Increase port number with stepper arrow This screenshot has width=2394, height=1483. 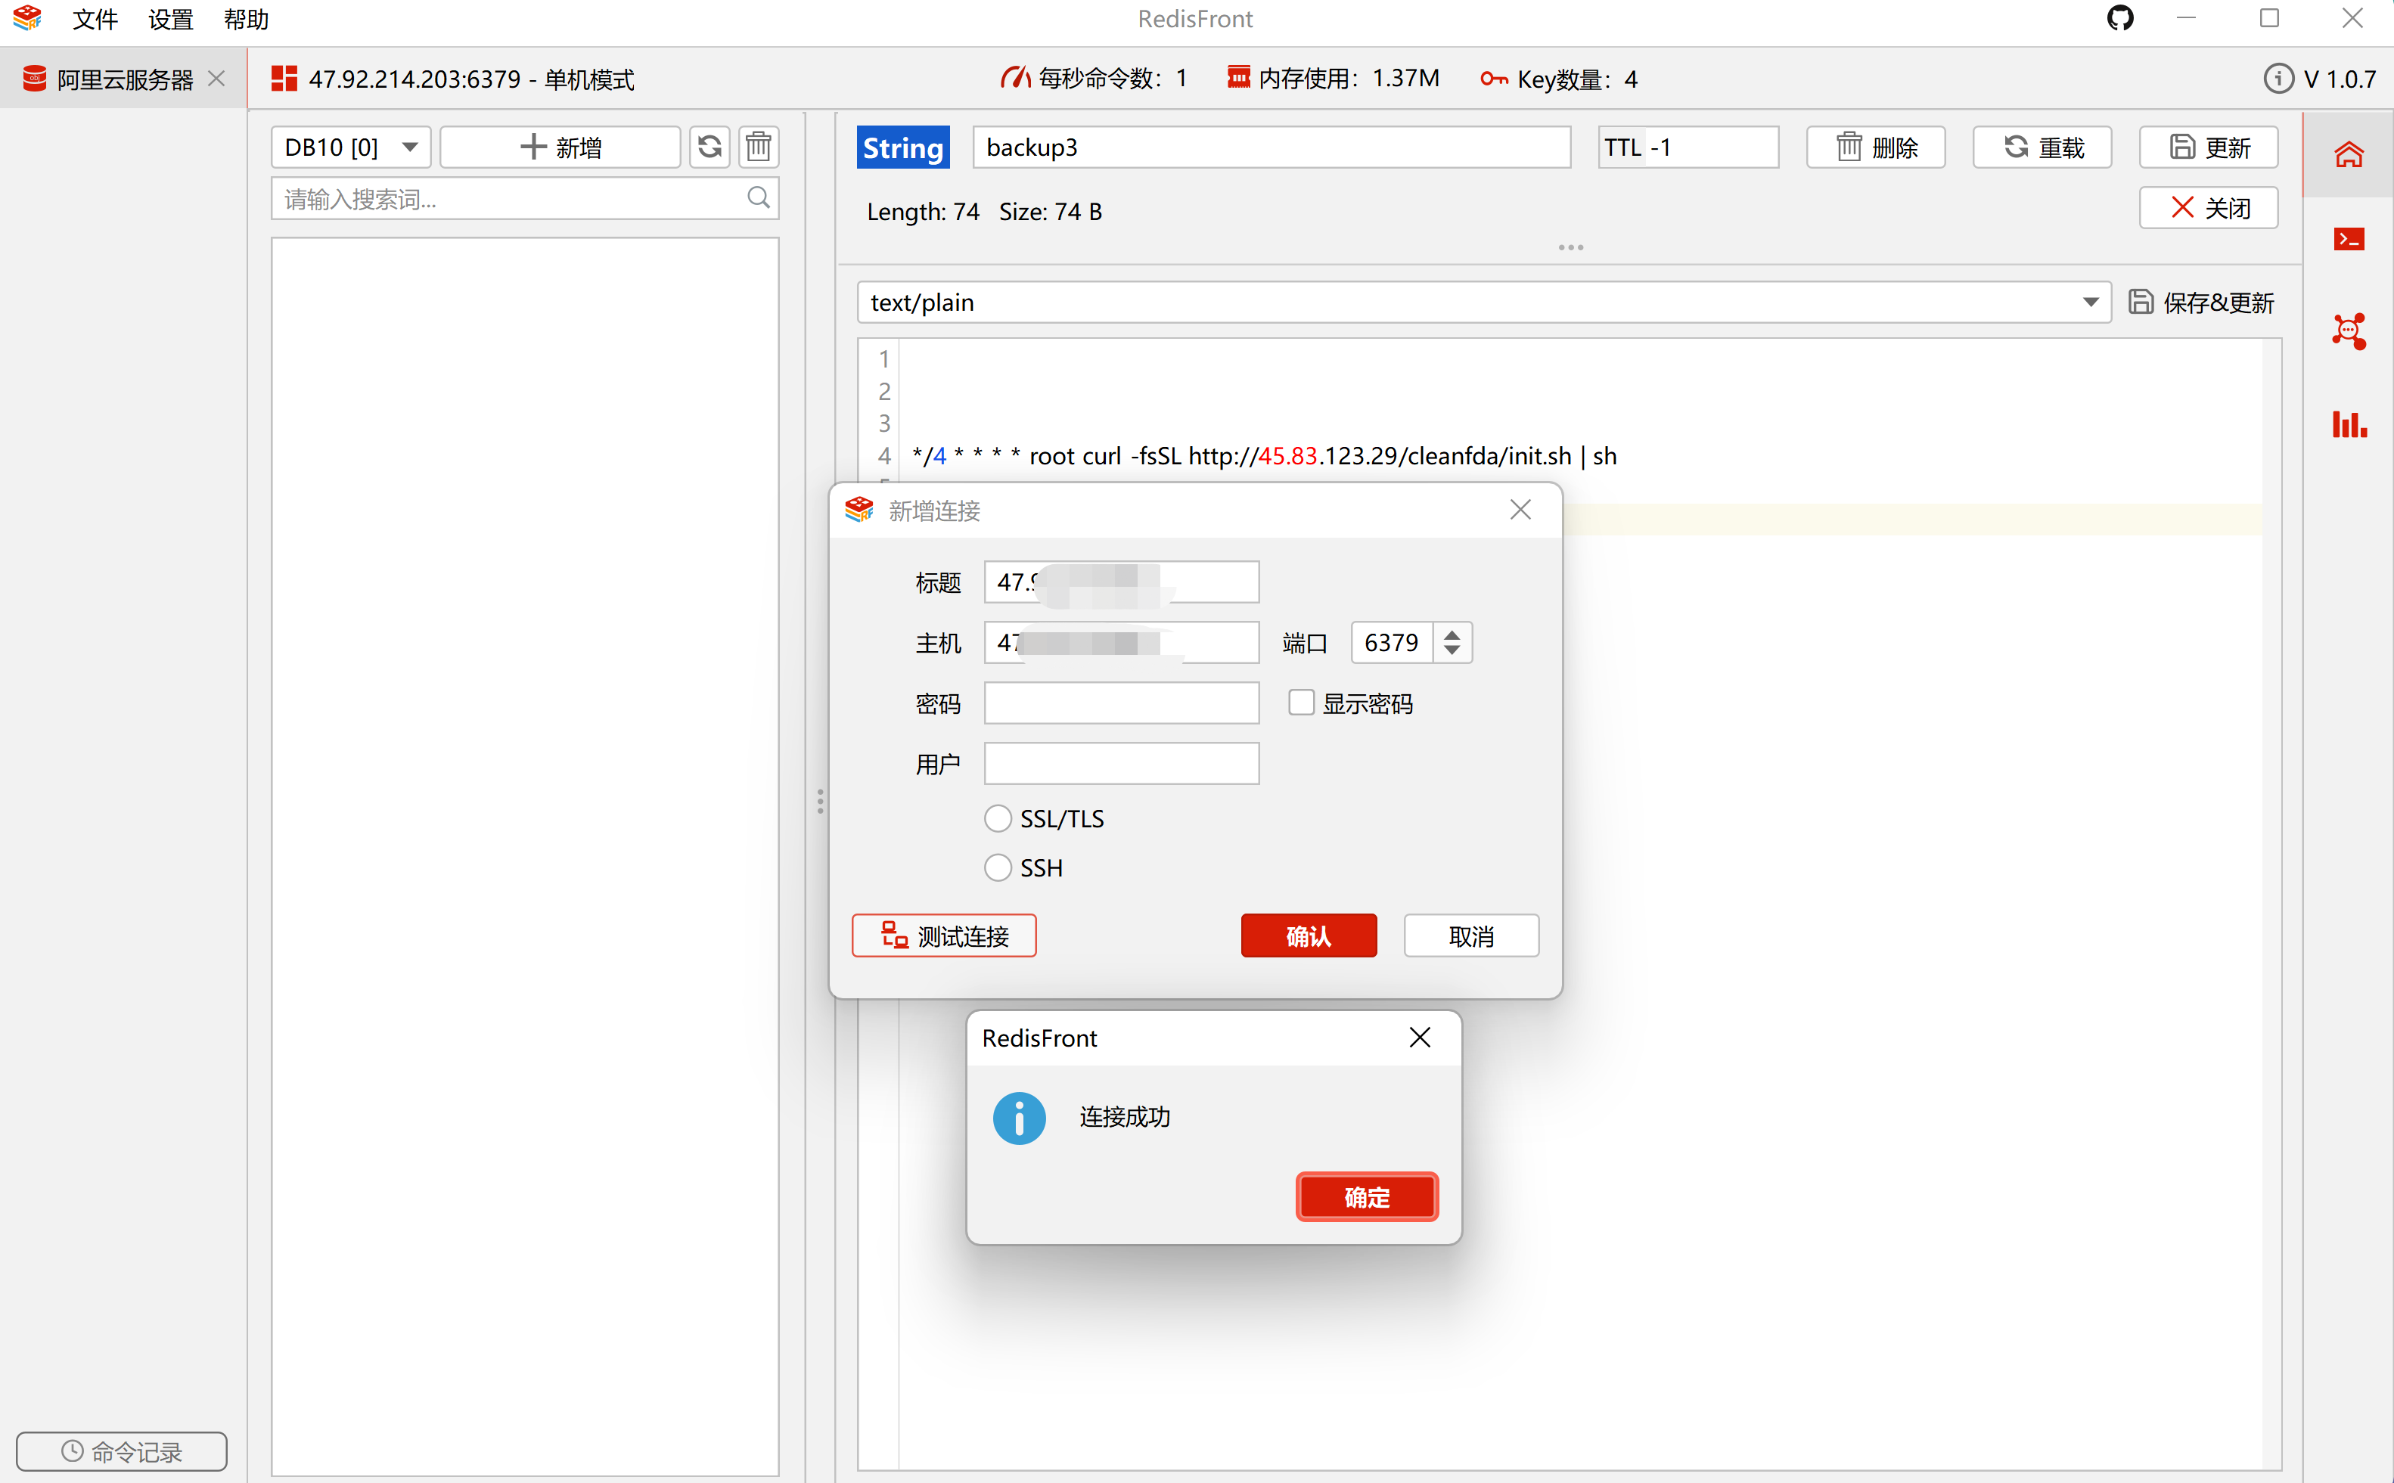(1452, 634)
